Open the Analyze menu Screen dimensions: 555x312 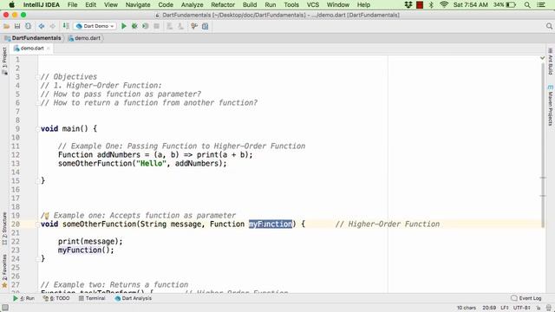pyautogui.click(x=192, y=4)
